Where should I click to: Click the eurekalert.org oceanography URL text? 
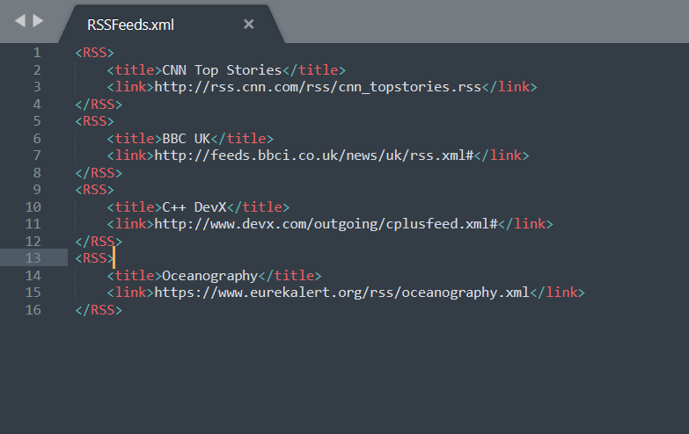click(342, 293)
